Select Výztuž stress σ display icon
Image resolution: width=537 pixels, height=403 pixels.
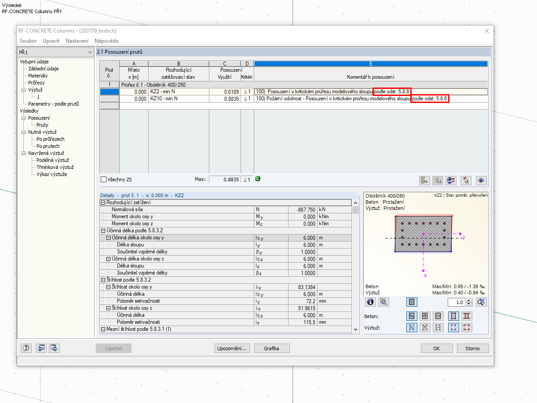click(x=425, y=327)
